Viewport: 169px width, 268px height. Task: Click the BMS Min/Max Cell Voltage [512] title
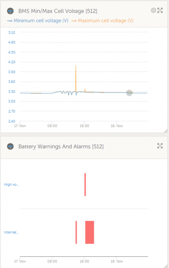point(58,11)
